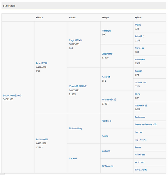Click the Liebelei link
This screenshot has height=175, width=168.
coord(73,158)
